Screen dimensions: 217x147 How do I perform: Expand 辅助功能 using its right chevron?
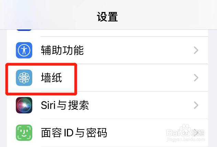196,50
